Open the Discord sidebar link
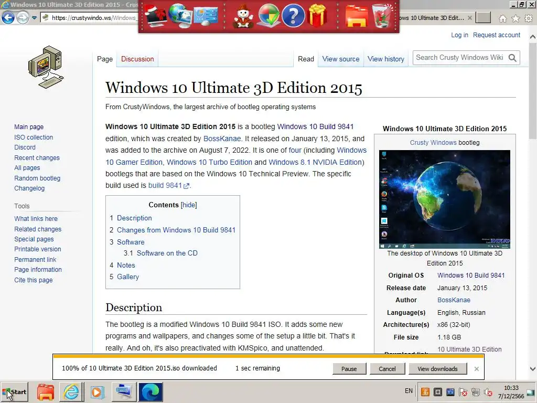Viewport: 537px width, 403px height. coord(25,147)
